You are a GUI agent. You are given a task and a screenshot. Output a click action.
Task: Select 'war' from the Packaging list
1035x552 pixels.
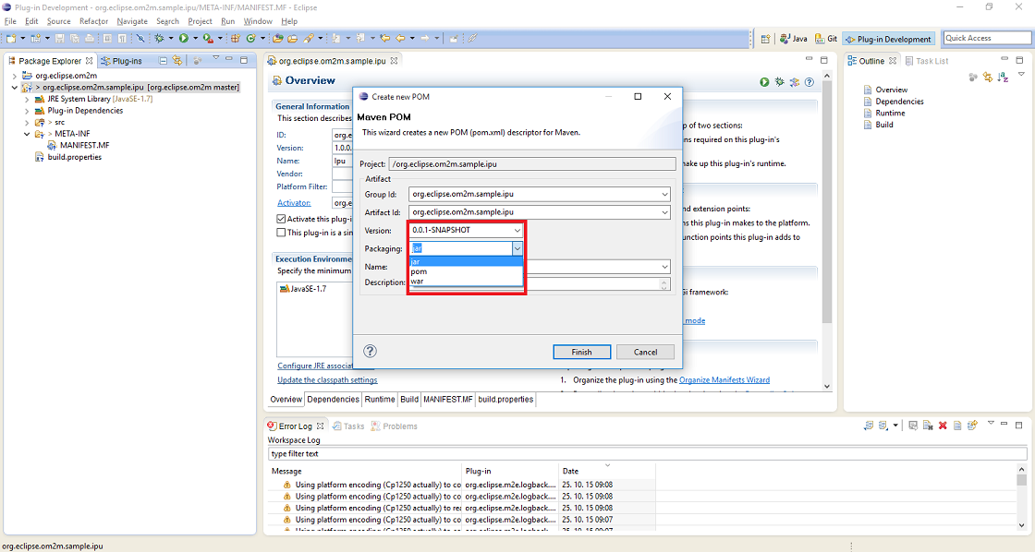coord(466,281)
